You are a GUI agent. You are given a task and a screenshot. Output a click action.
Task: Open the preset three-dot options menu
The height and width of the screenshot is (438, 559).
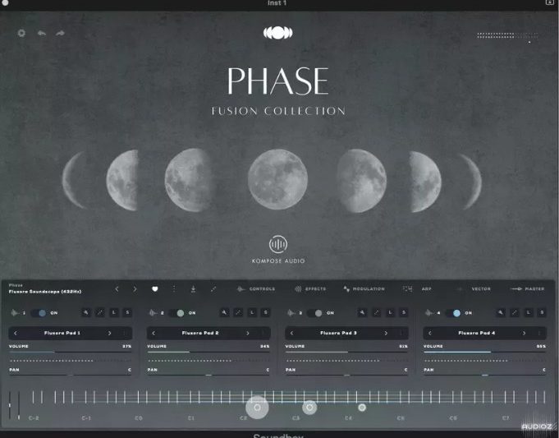click(174, 288)
